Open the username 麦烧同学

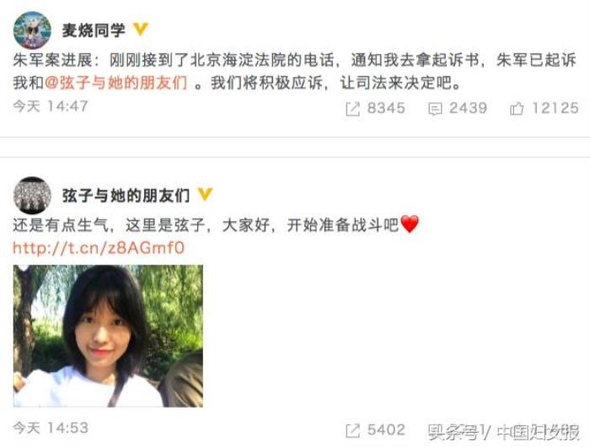[x=94, y=30]
